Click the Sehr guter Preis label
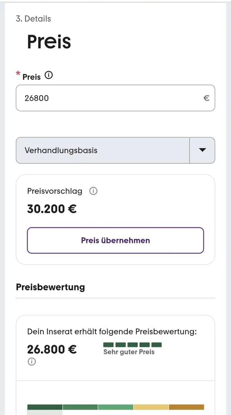Screen dimensions: 231x415 [x=129, y=352]
